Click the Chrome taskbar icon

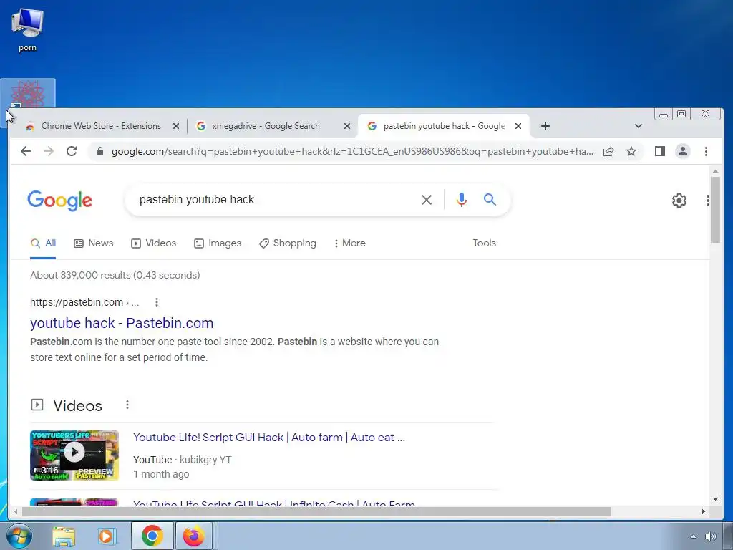[152, 536]
